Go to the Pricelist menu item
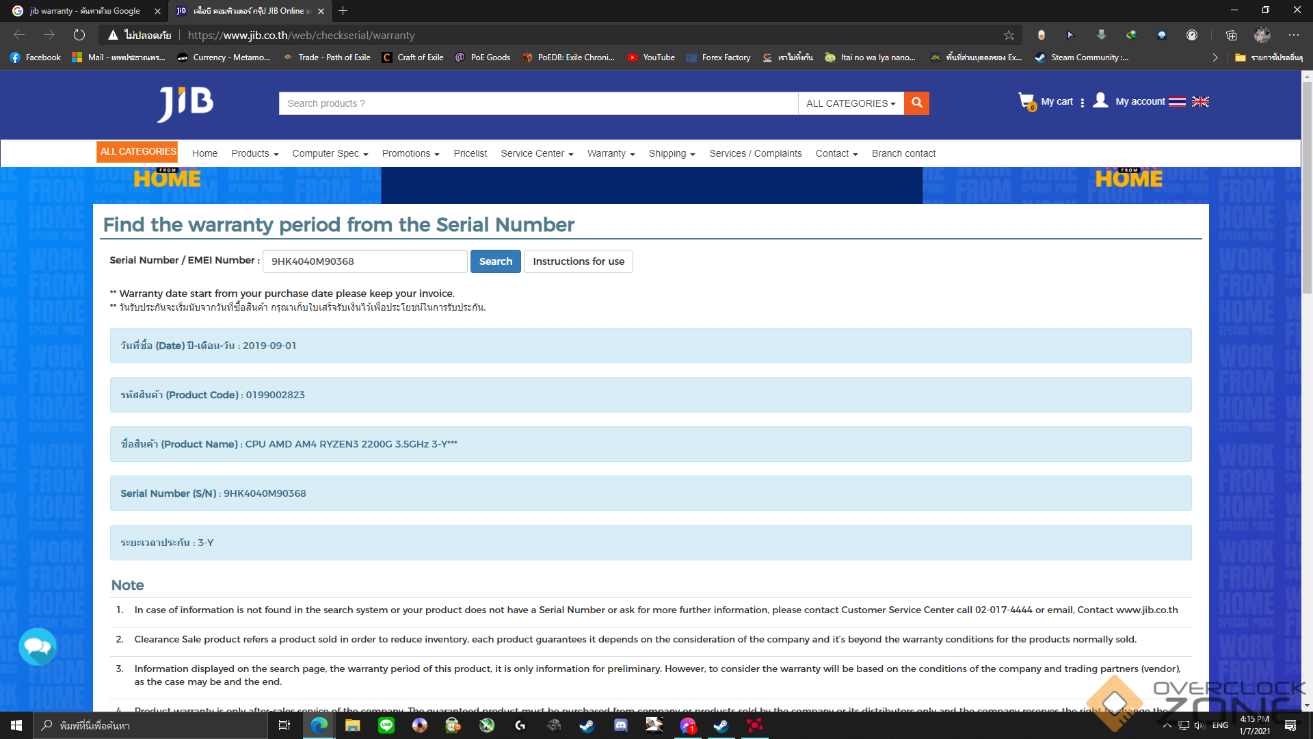The width and height of the screenshot is (1313, 739). 470,154
